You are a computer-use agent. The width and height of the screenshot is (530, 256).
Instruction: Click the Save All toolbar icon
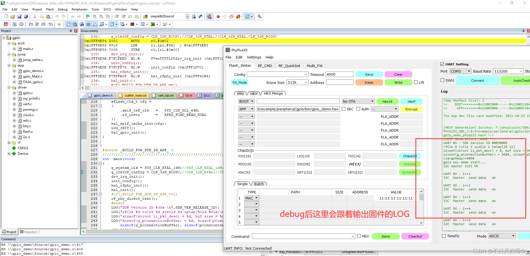point(26,17)
